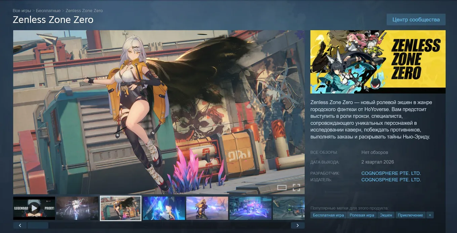Image resolution: width=457 pixels, height=233 pixels.
Task: Select the highlighted thumbnail of winged girl
Action: tap(121, 208)
